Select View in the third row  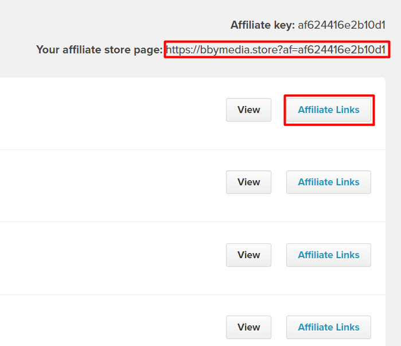pyautogui.click(x=248, y=255)
